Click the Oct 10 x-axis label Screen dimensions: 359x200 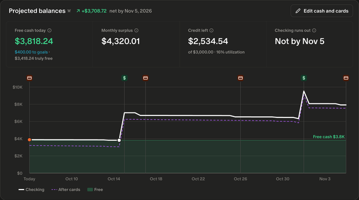point(72,179)
